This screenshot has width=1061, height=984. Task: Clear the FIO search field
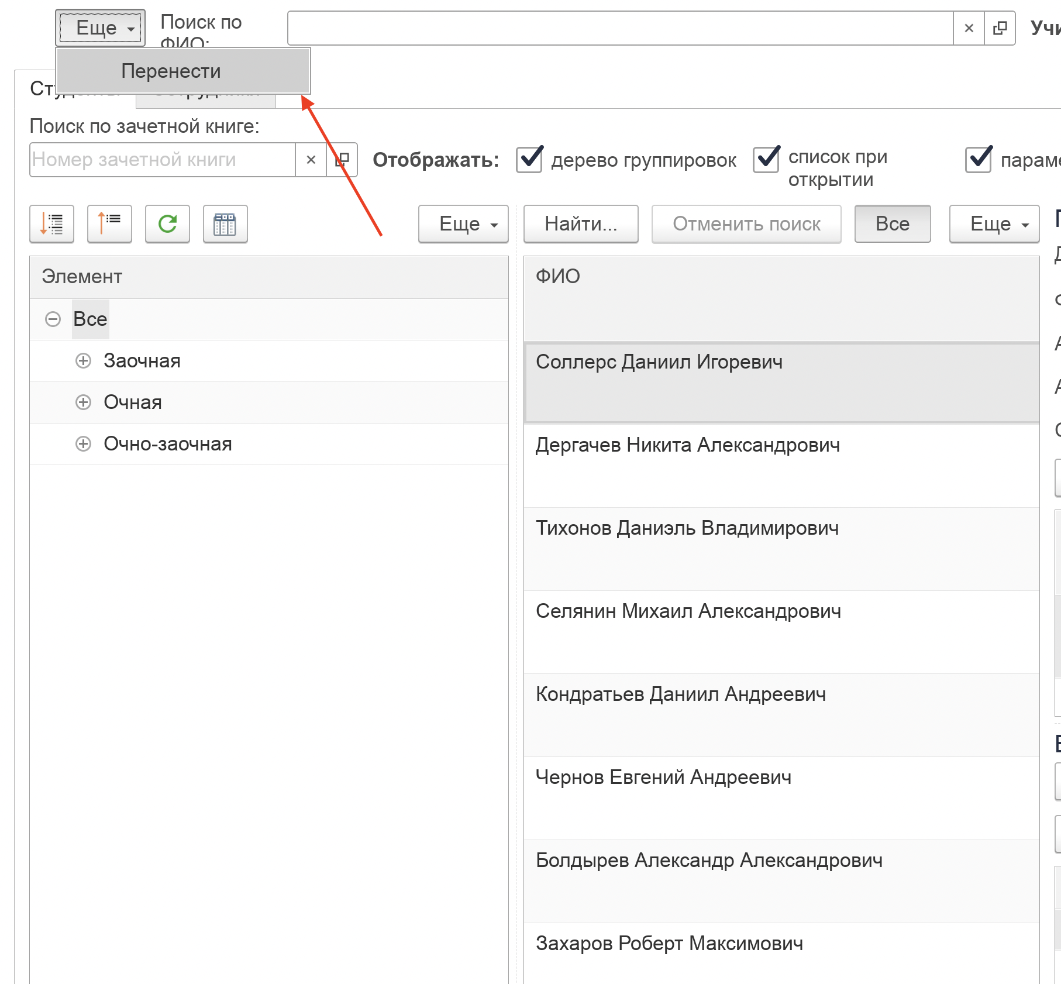click(969, 28)
